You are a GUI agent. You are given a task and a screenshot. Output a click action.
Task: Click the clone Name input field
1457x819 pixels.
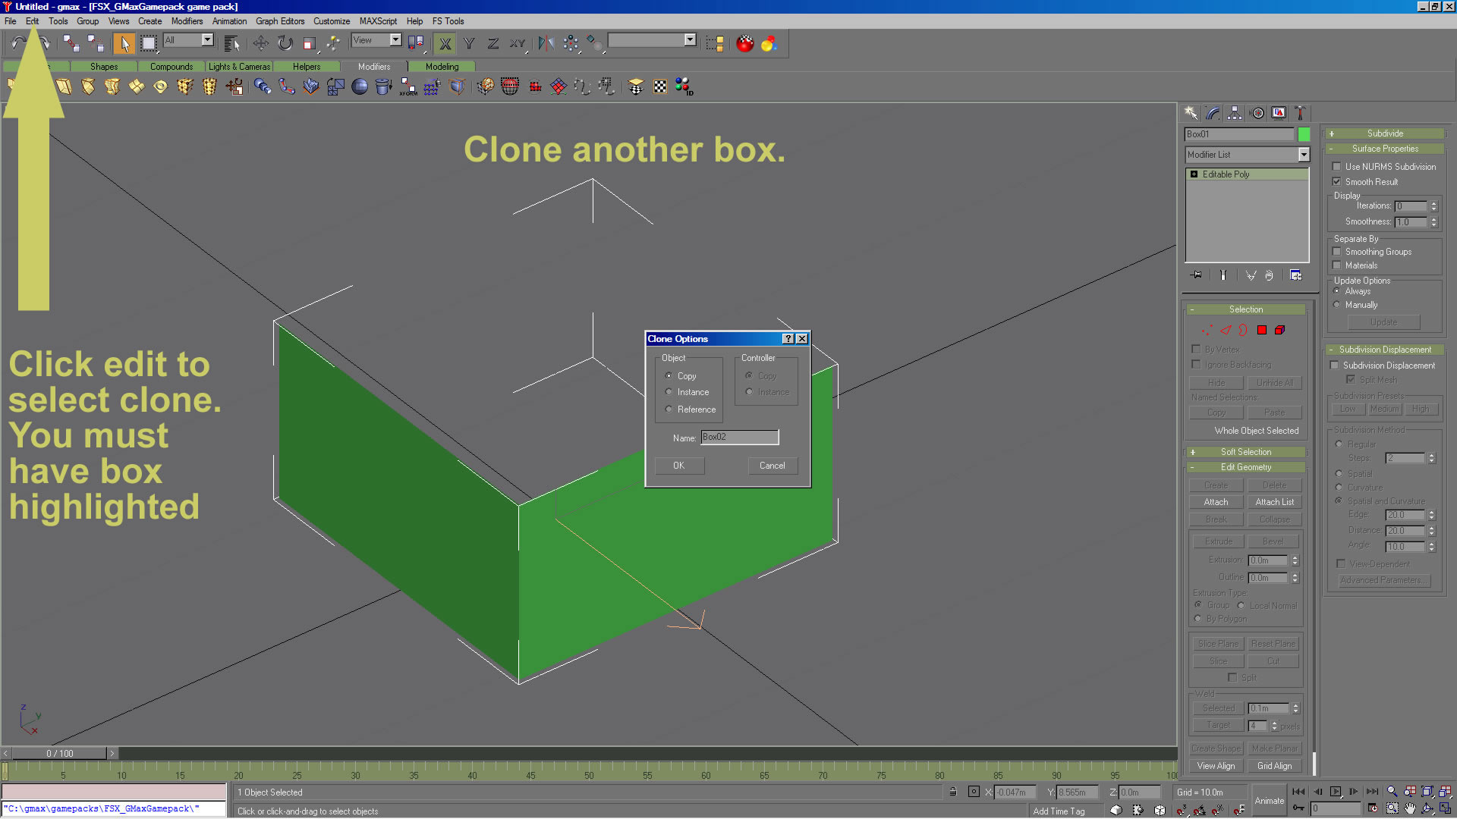pyautogui.click(x=739, y=438)
